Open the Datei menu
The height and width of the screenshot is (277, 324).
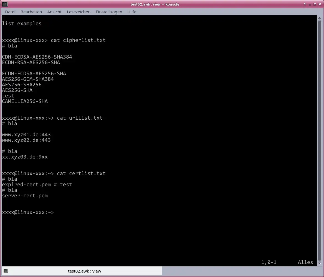click(x=10, y=12)
